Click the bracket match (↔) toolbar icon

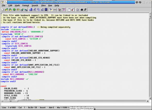(x=54, y=10)
